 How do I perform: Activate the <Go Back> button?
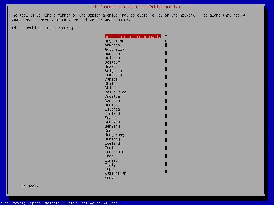pos(29,186)
